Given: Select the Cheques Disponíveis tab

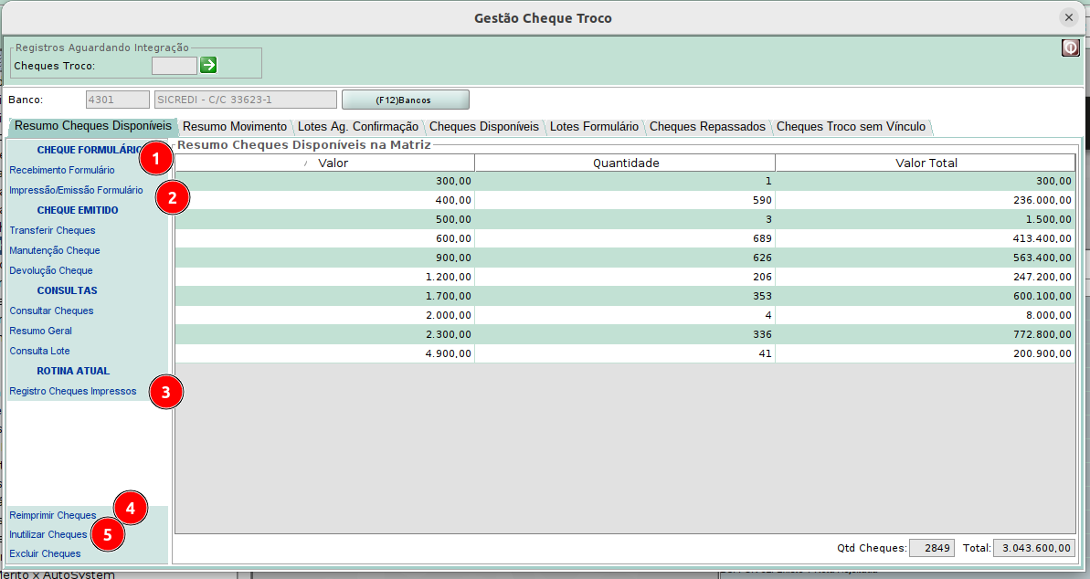Looking at the screenshot, I should pyautogui.click(x=483, y=127).
